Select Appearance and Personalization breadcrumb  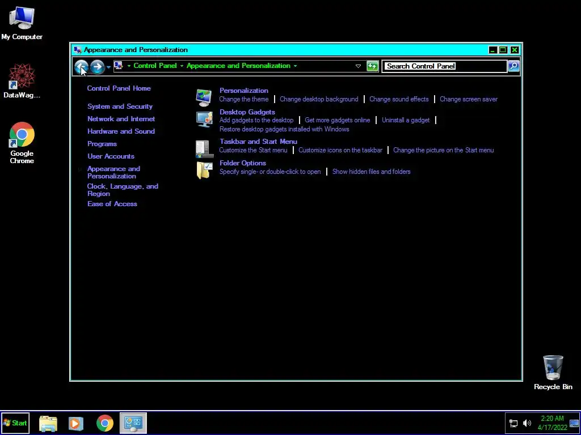[x=238, y=66]
